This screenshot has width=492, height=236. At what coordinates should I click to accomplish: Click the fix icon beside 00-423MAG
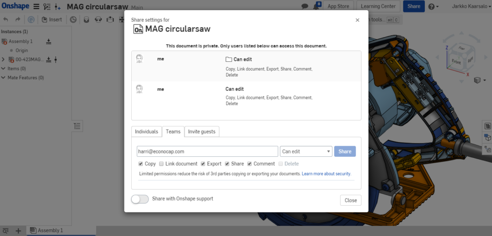49,59
